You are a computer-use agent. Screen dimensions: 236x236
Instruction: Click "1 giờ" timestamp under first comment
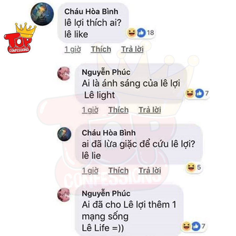pos(73,49)
